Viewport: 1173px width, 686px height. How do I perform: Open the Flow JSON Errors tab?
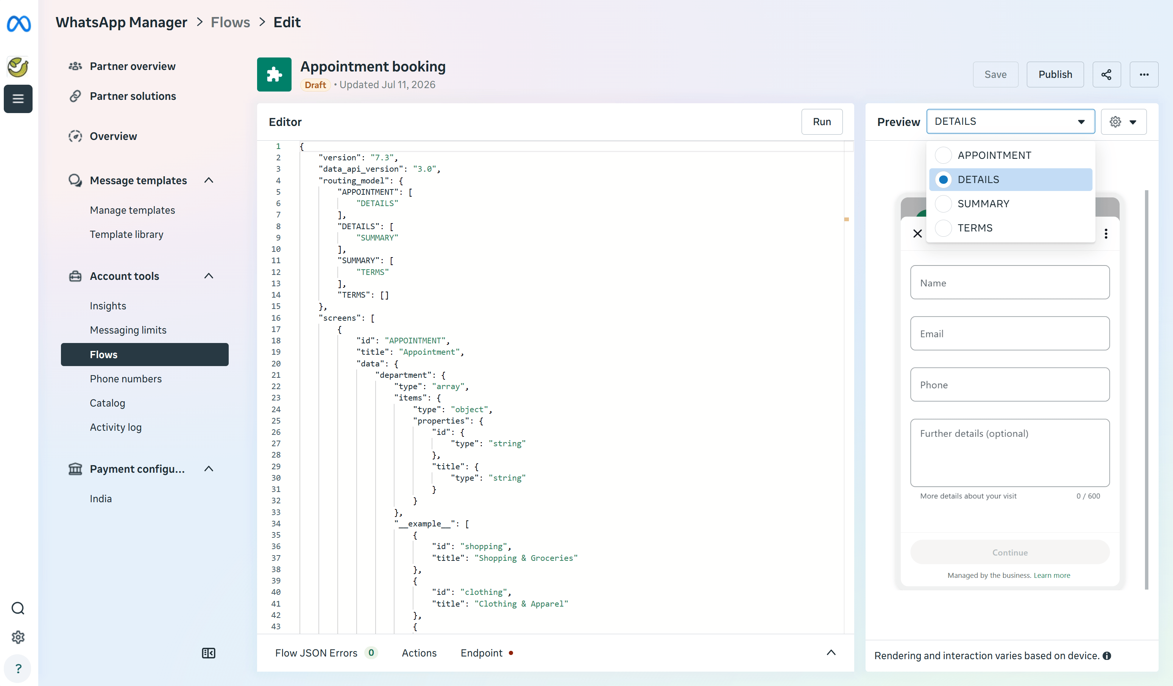point(326,653)
